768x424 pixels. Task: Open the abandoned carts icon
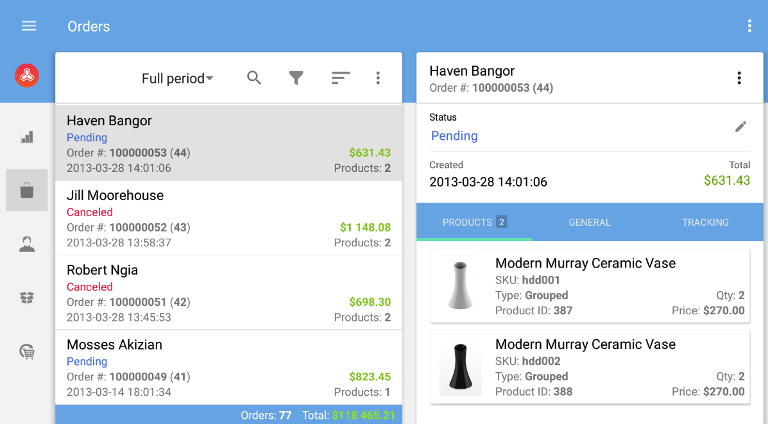[27, 352]
